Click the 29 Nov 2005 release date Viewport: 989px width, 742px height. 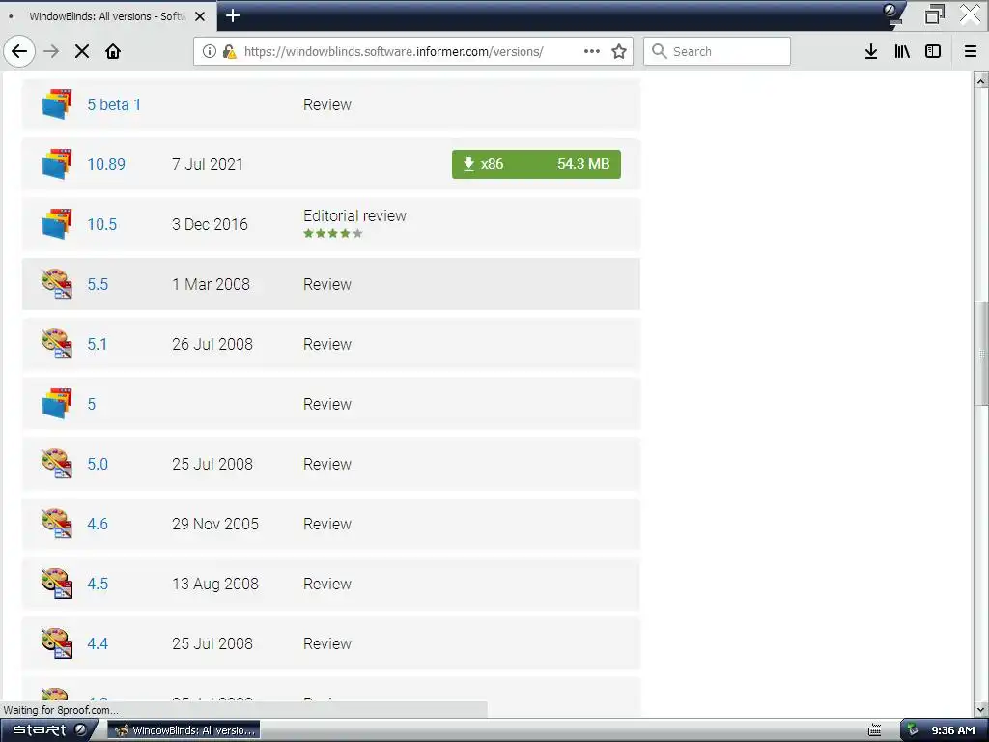[215, 525]
